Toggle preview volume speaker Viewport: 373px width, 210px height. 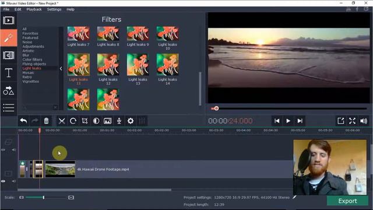(364, 121)
